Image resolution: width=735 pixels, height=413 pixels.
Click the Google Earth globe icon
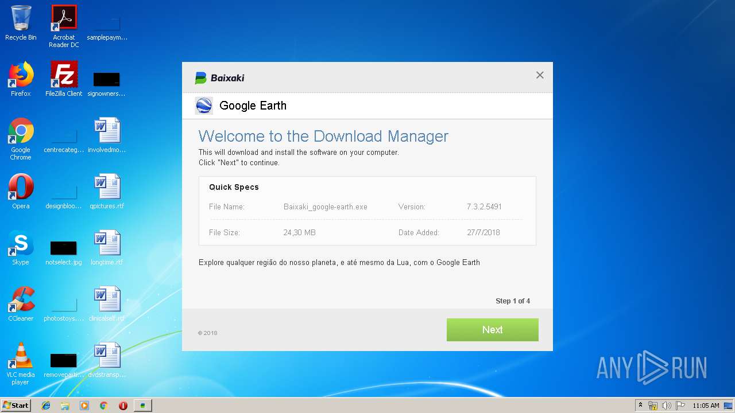click(x=204, y=106)
